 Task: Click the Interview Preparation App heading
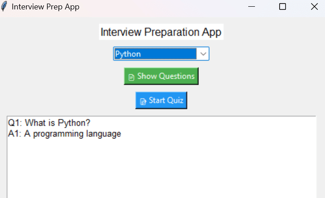(x=161, y=32)
